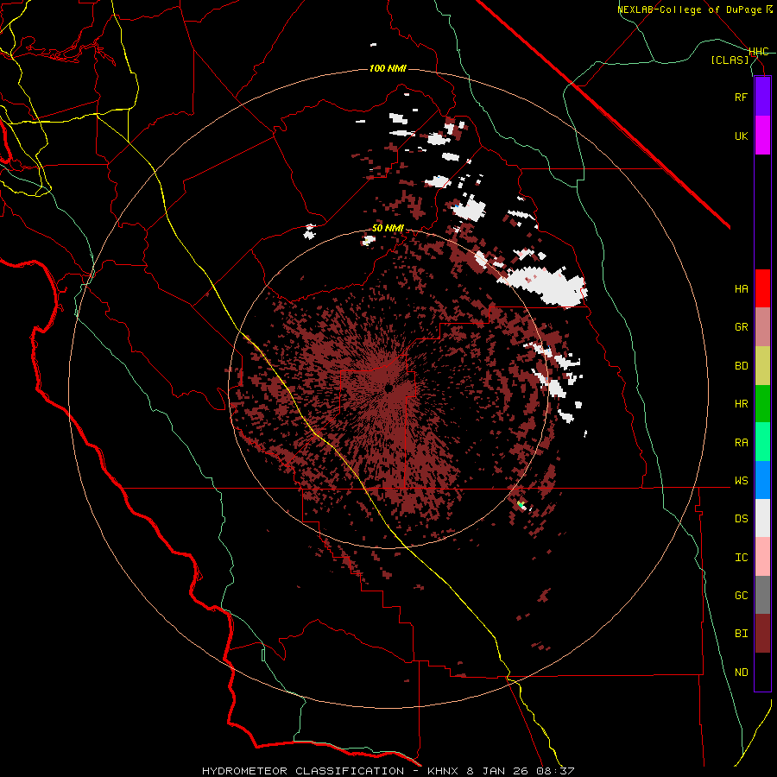
Task: Click the IC legend label
Action: [x=741, y=558]
